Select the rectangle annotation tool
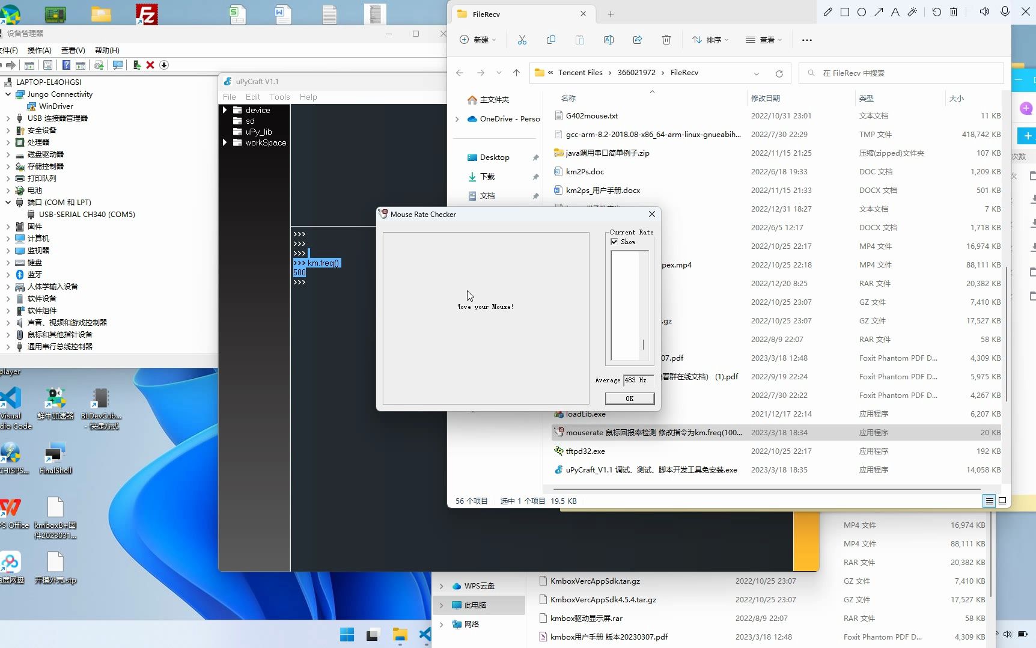Screen dimensions: 1036x648 [845, 11]
